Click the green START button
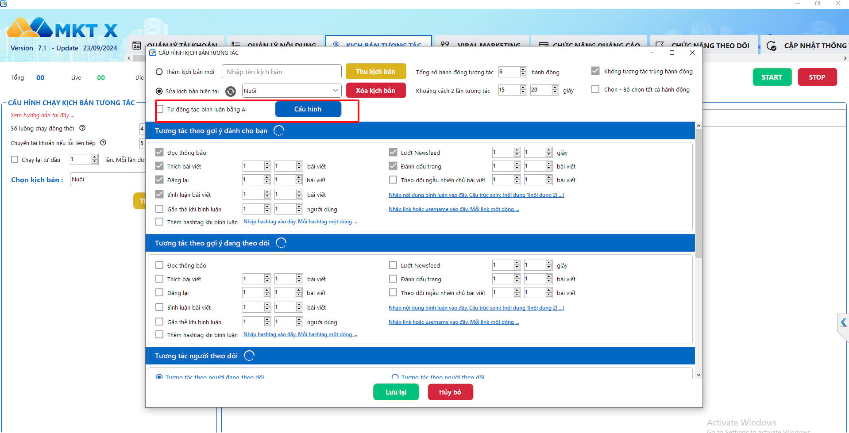Image resolution: width=849 pixels, height=433 pixels. pos(772,77)
